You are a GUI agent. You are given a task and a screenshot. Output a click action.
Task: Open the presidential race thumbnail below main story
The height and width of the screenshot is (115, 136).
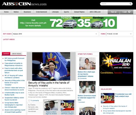tap(67, 105)
